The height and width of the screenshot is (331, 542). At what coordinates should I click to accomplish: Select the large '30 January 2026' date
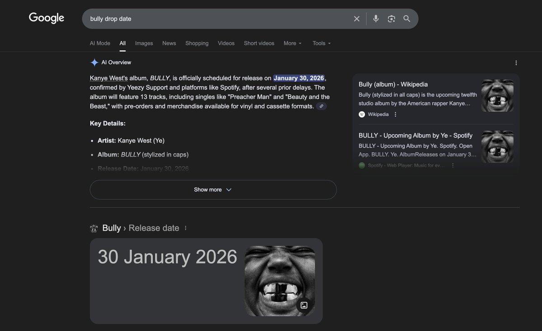[168, 257]
